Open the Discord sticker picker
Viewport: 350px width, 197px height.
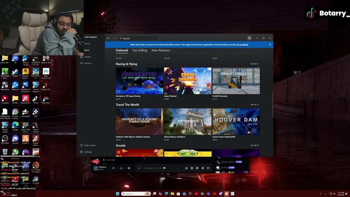(197, 168)
